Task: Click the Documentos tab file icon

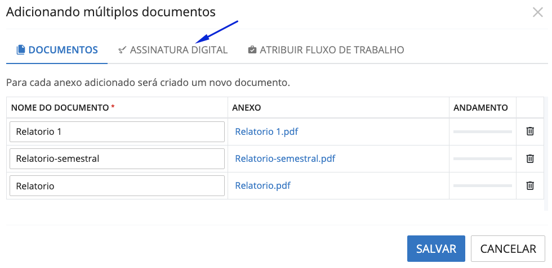Action: point(21,50)
